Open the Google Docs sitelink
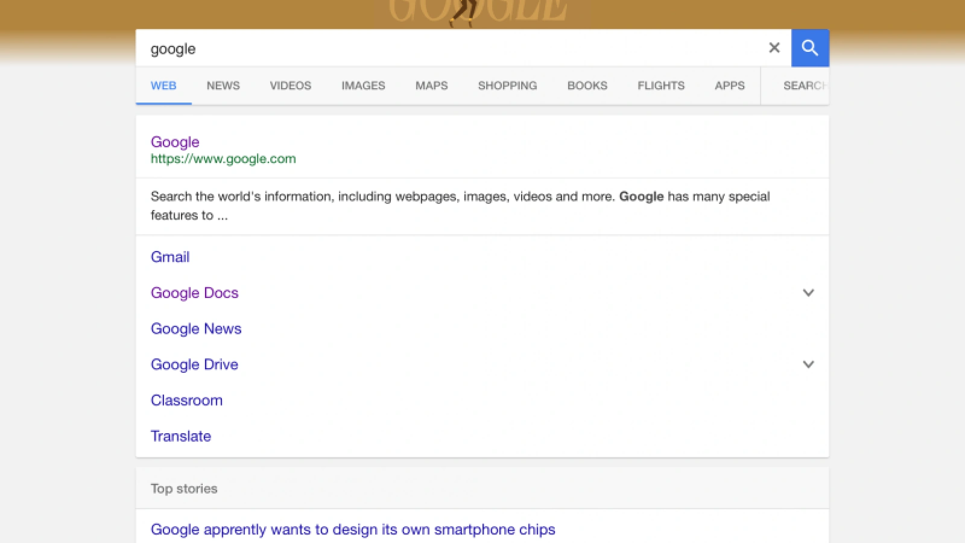 point(194,293)
